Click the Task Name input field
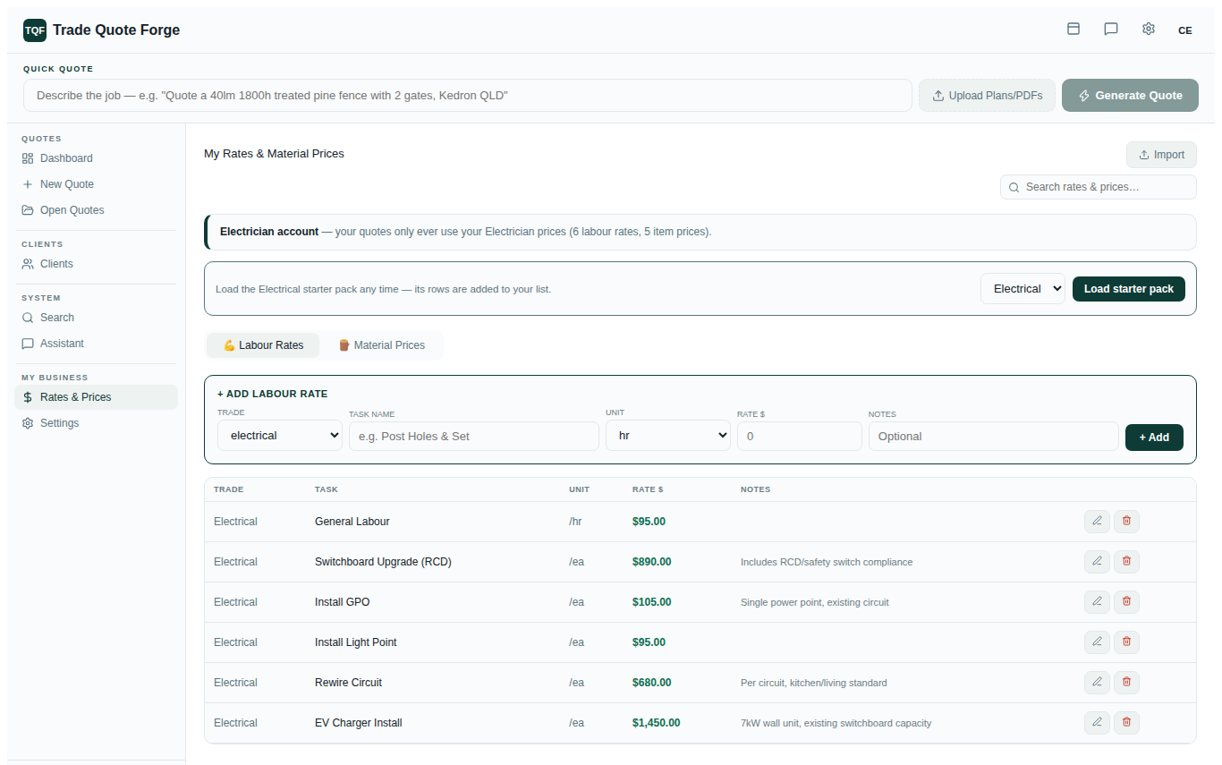This screenshot has height=765, width=1222. 474,437
